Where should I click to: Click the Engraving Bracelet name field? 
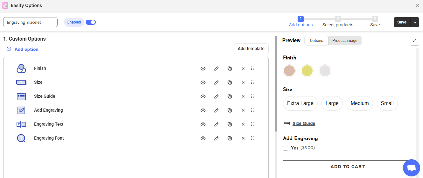point(30,22)
